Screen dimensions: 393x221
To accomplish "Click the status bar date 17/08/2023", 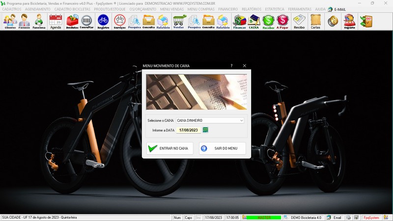I will click(214, 218).
